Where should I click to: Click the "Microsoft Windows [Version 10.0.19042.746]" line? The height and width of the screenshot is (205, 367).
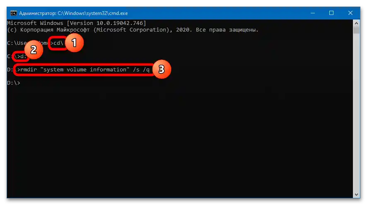point(77,23)
